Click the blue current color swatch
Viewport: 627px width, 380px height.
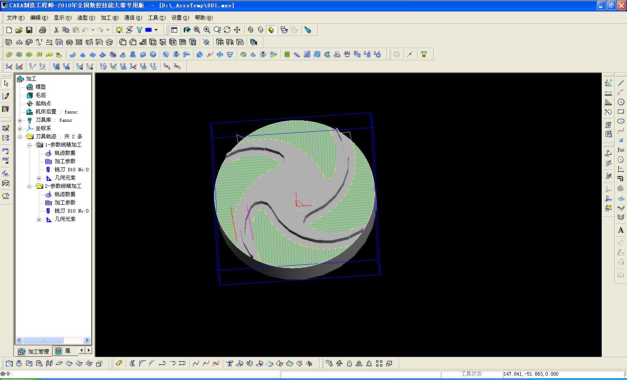(x=148, y=30)
